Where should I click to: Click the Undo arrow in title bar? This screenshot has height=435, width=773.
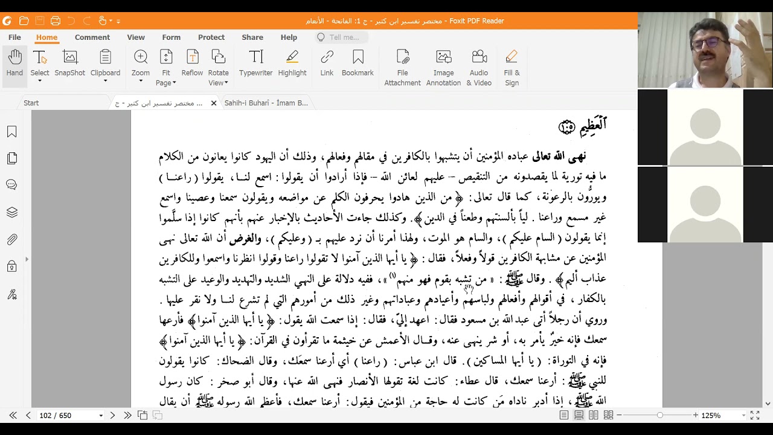tap(71, 21)
